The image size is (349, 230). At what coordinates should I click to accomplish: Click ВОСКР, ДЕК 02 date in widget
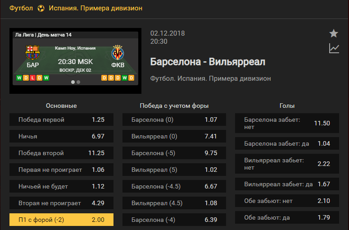coord(76,70)
